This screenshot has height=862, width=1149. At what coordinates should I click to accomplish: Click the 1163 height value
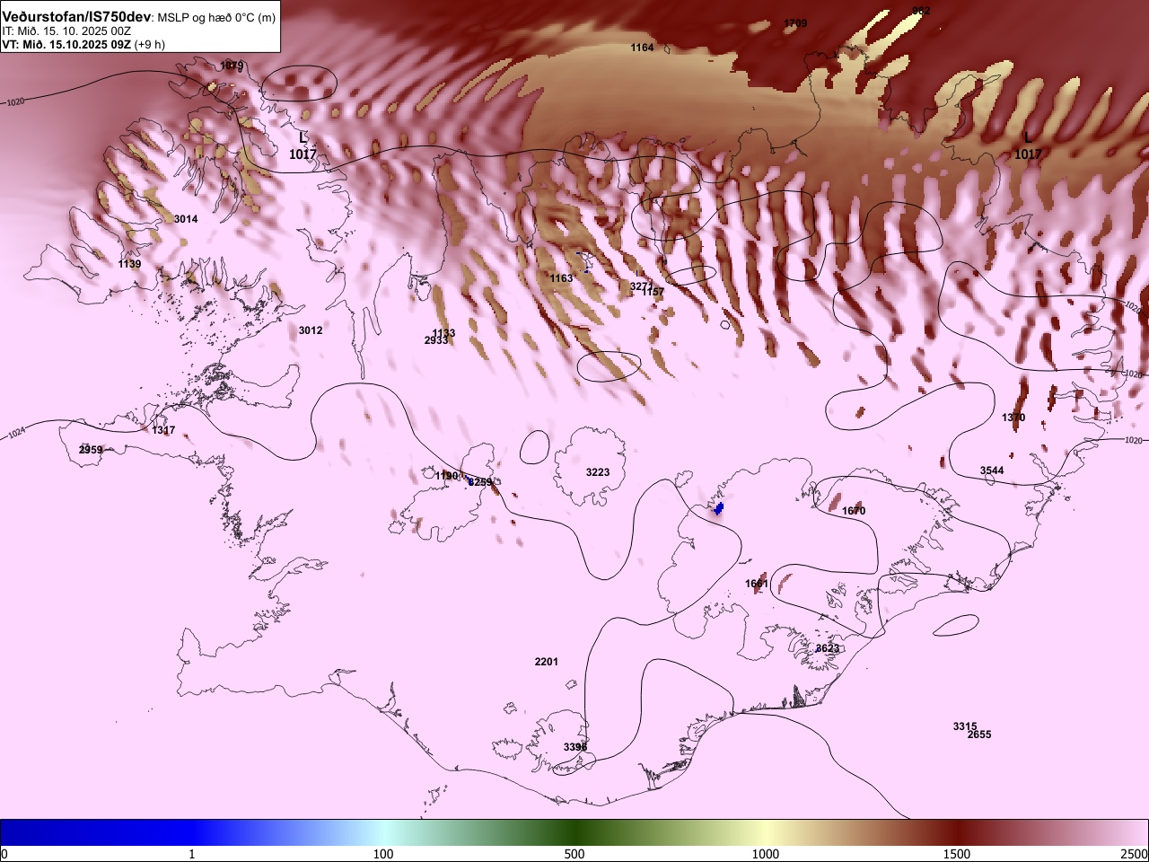point(562,278)
